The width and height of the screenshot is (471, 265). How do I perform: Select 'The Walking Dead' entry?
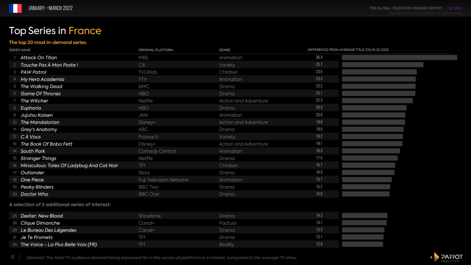tap(41, 86)
